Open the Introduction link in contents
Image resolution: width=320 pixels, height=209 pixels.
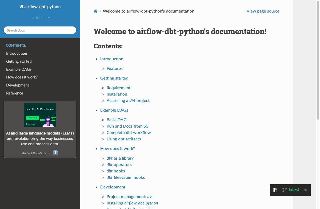[112, 59]
